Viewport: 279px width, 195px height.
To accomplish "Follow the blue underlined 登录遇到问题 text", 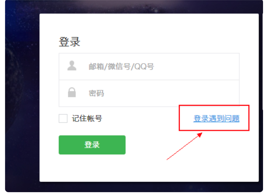I will 216,119.
